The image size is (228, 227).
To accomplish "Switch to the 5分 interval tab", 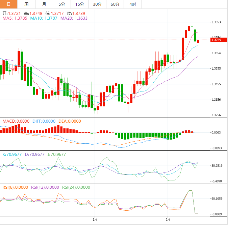I will coord(62,4).
